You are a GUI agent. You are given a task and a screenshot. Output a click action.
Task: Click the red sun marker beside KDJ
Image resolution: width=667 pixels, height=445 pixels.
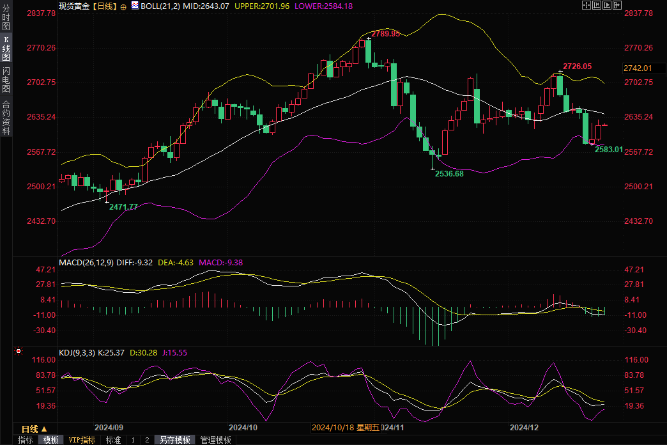19,351
